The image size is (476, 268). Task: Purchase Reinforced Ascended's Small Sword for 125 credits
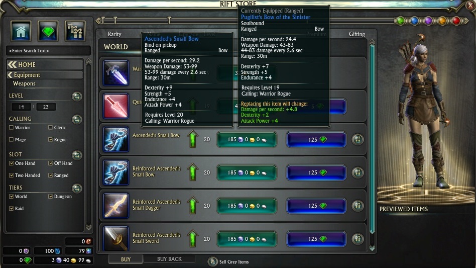point(316,239)
